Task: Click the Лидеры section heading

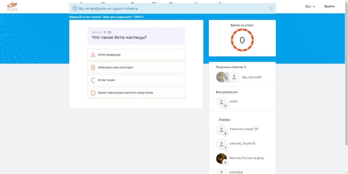Action: click(224, 120)
